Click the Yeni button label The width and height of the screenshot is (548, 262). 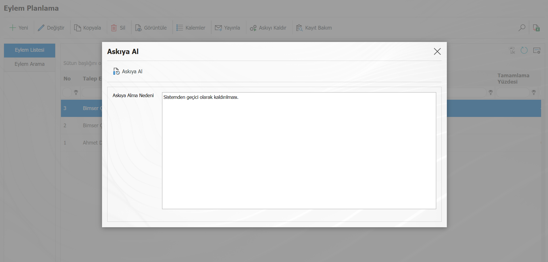[23, 28]
